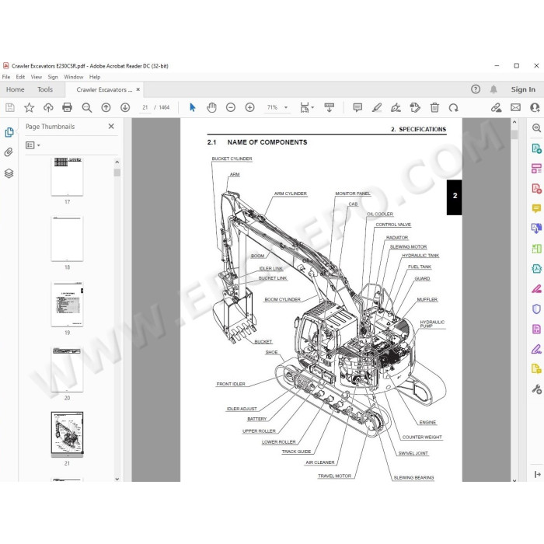This screenshot has width=544, height=544.
Task: Open the Sign menu
Action: pos(53,77)
